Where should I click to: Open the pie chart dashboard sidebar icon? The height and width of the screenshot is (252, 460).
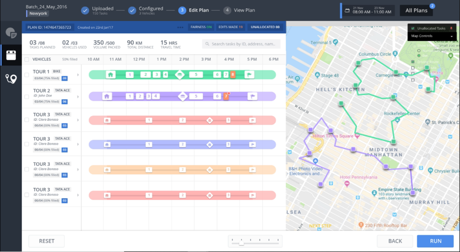coord(11,33)
